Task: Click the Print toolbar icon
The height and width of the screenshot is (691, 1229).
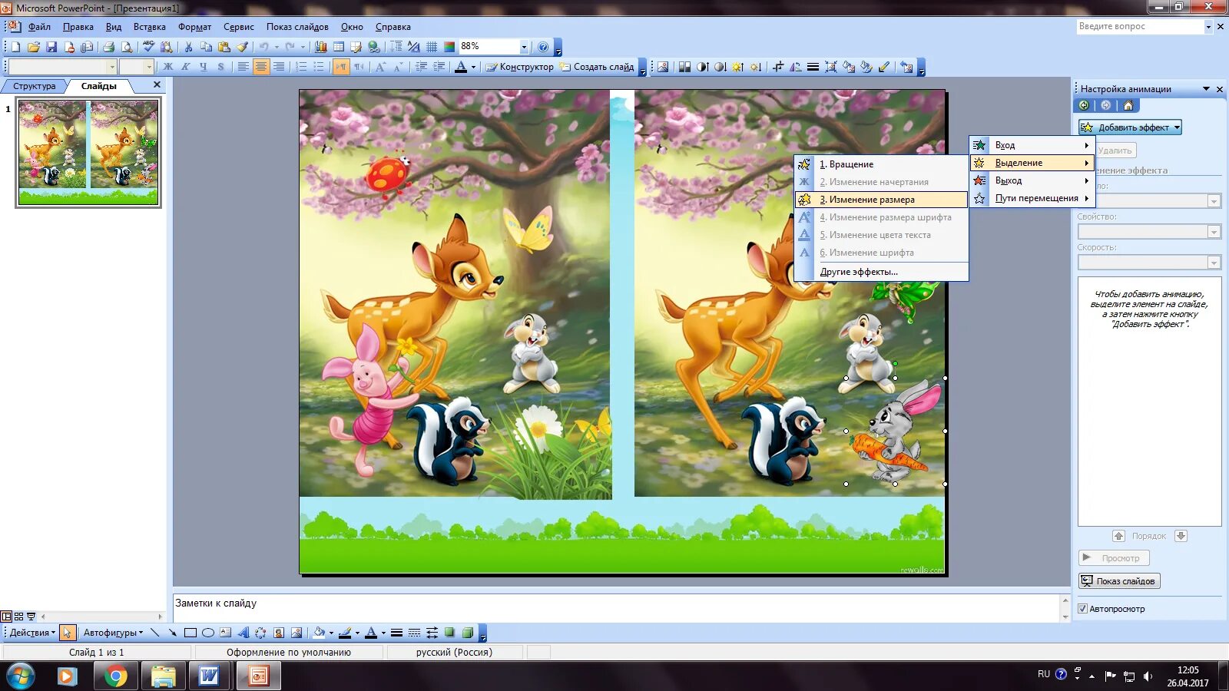Action: pos(109,47)
